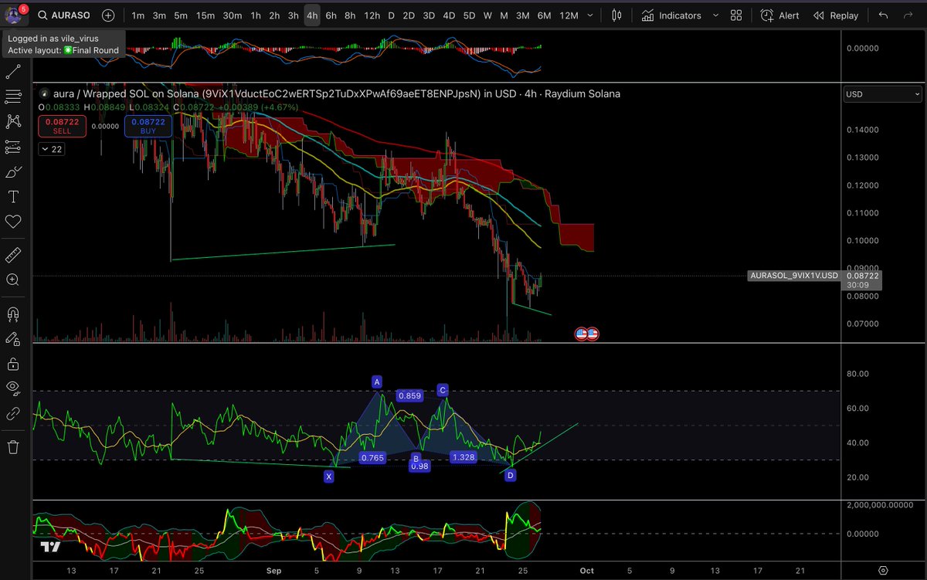Select the Brush drawing tool
This screenshot has height=580, width=927.
(12, 171)
